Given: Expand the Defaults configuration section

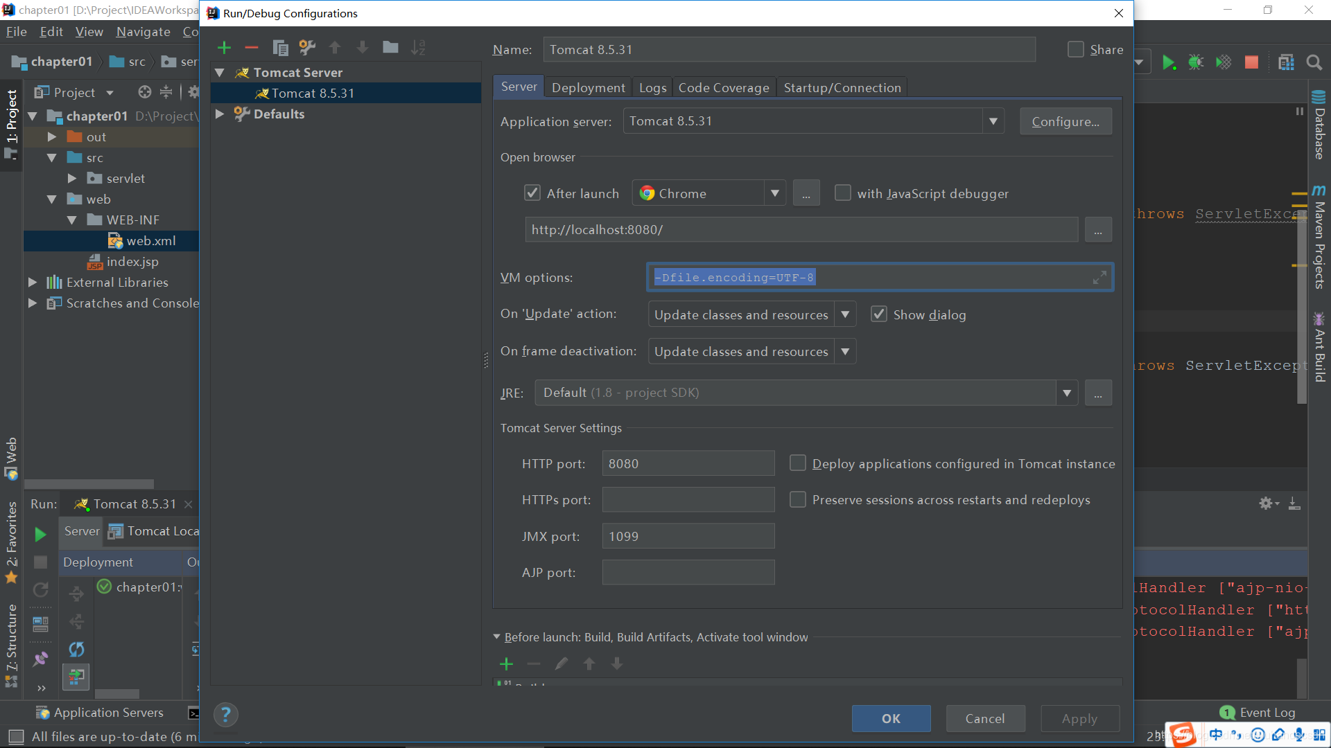Looking at the screenshot, I should tap(220, 114).
